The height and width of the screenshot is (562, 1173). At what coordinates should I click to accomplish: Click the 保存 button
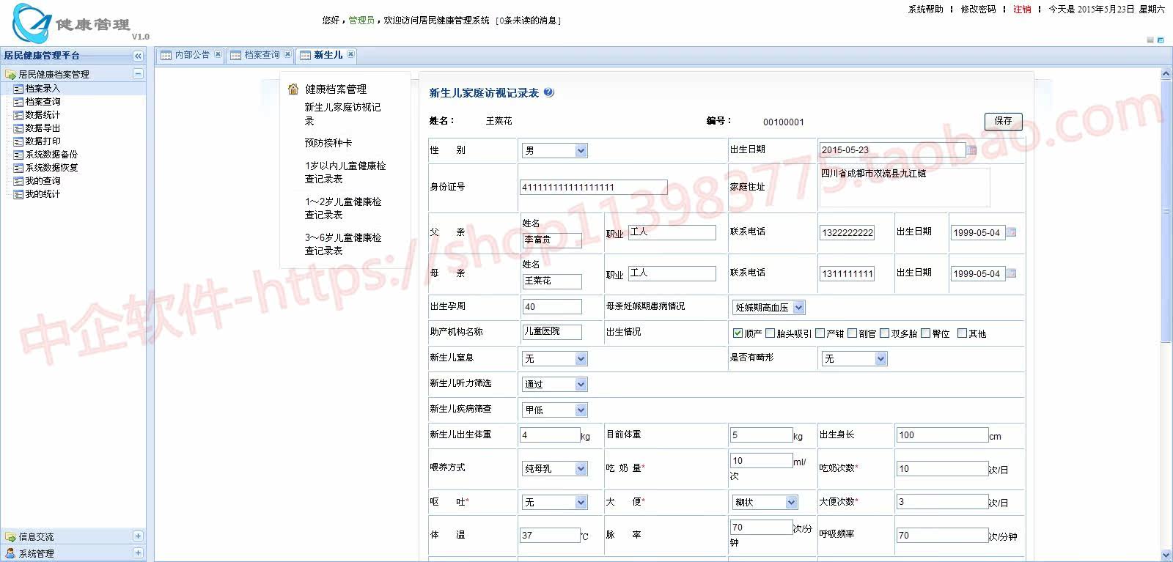[1003, 122]
